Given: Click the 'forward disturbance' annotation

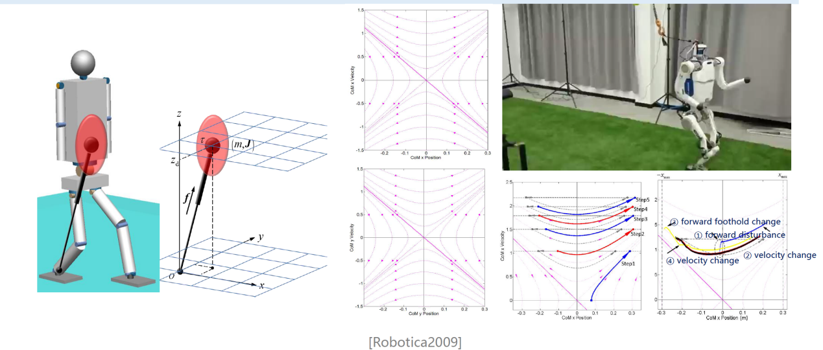Looking at the screenshot, I should [740, 235].
